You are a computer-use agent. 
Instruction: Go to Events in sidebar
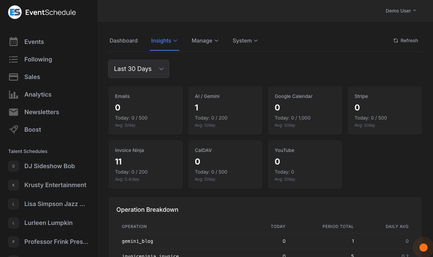coord(34,42)
